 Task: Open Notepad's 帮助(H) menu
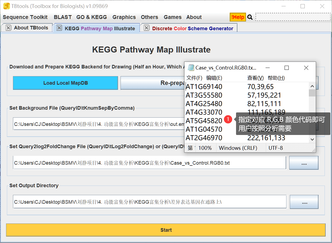[x=276, y=78]
